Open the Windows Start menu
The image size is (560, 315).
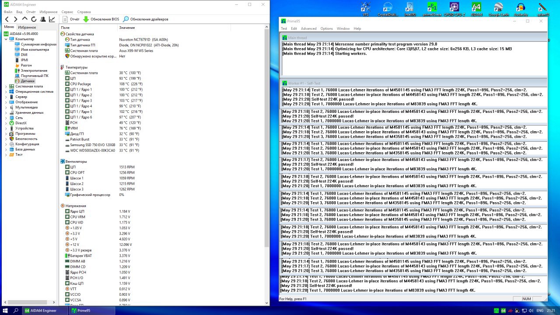tap(5, 310)
